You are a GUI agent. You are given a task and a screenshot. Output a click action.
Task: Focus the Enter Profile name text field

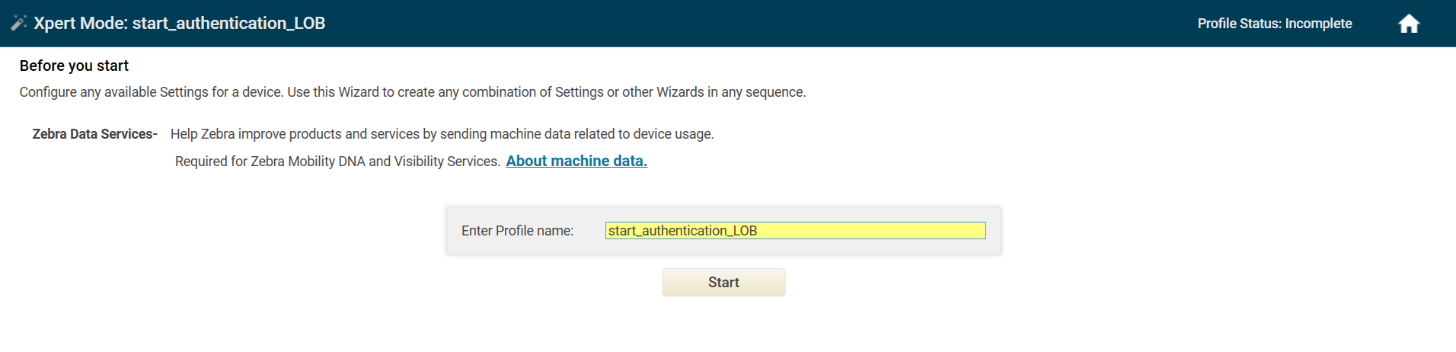(x=795, y=231)
